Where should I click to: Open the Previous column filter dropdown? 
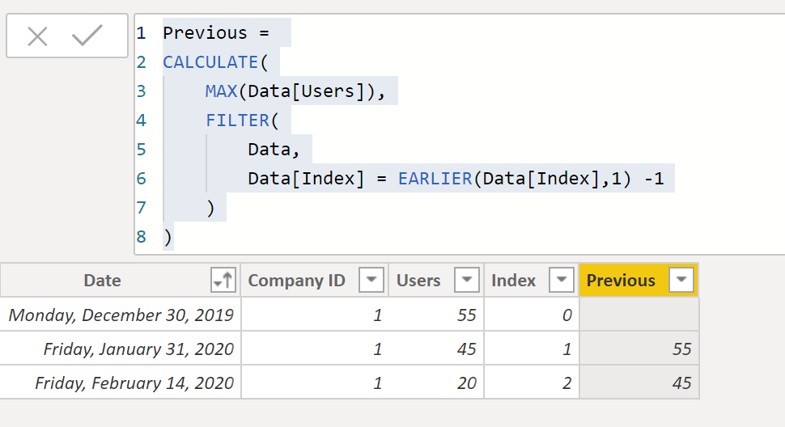681,281
